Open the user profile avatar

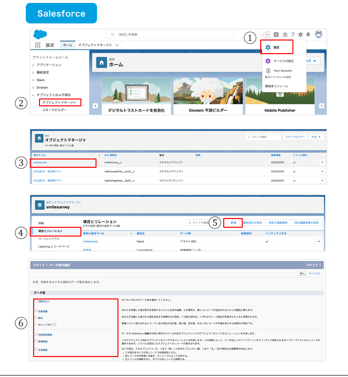319,34
